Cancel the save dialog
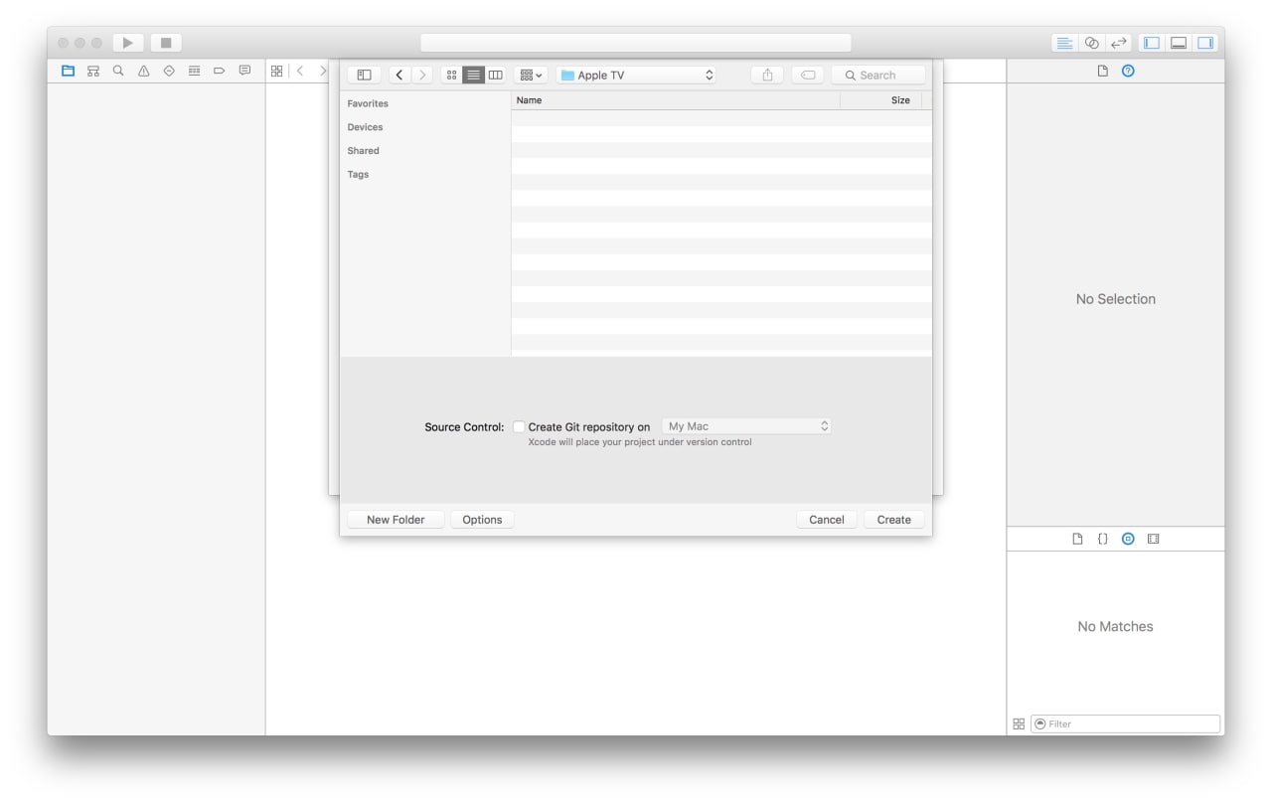Screen dimensions: 1272x803 pos(827,520)
